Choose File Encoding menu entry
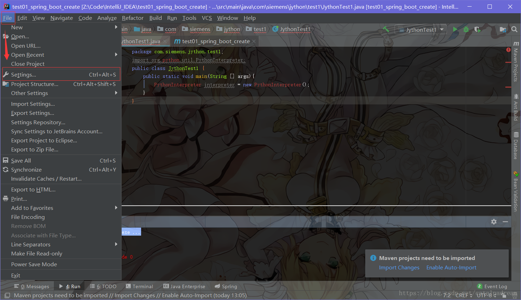Screen dimensions: 521x300 tap(61, 217)
